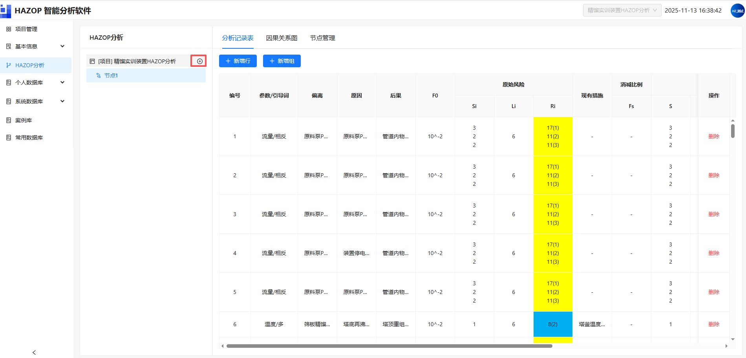Expand the 个人数据库 menu chevron
746x358 pixels.
tap(62, 83)
